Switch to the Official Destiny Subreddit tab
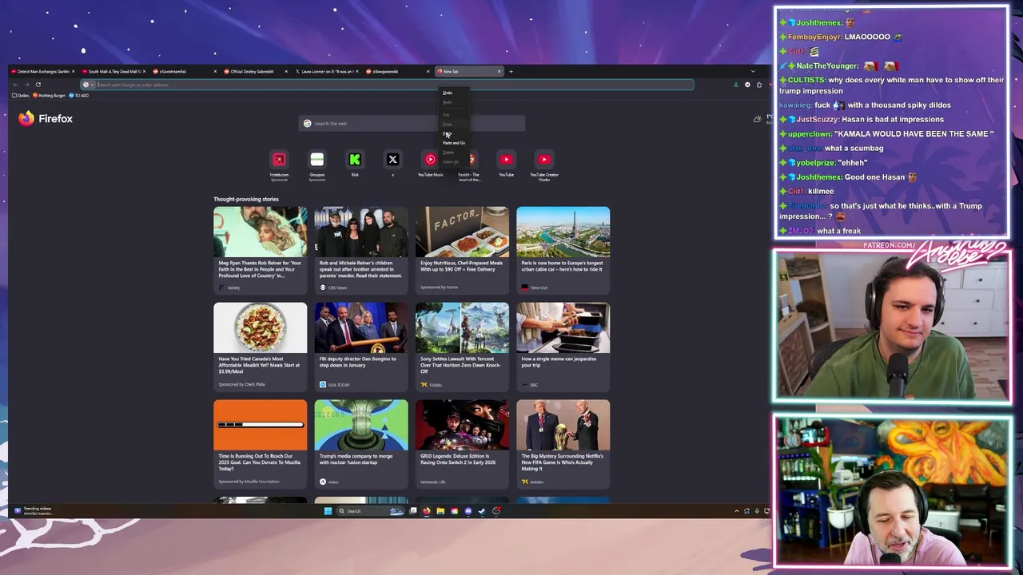1023x575 pixels. [253, 71]
